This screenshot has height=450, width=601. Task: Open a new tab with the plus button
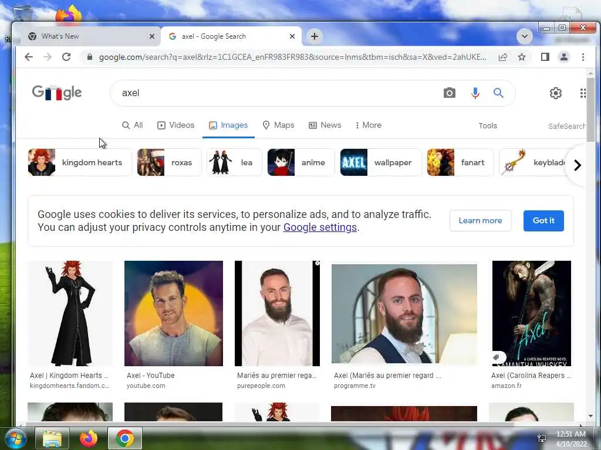click(x=315, y=36)
